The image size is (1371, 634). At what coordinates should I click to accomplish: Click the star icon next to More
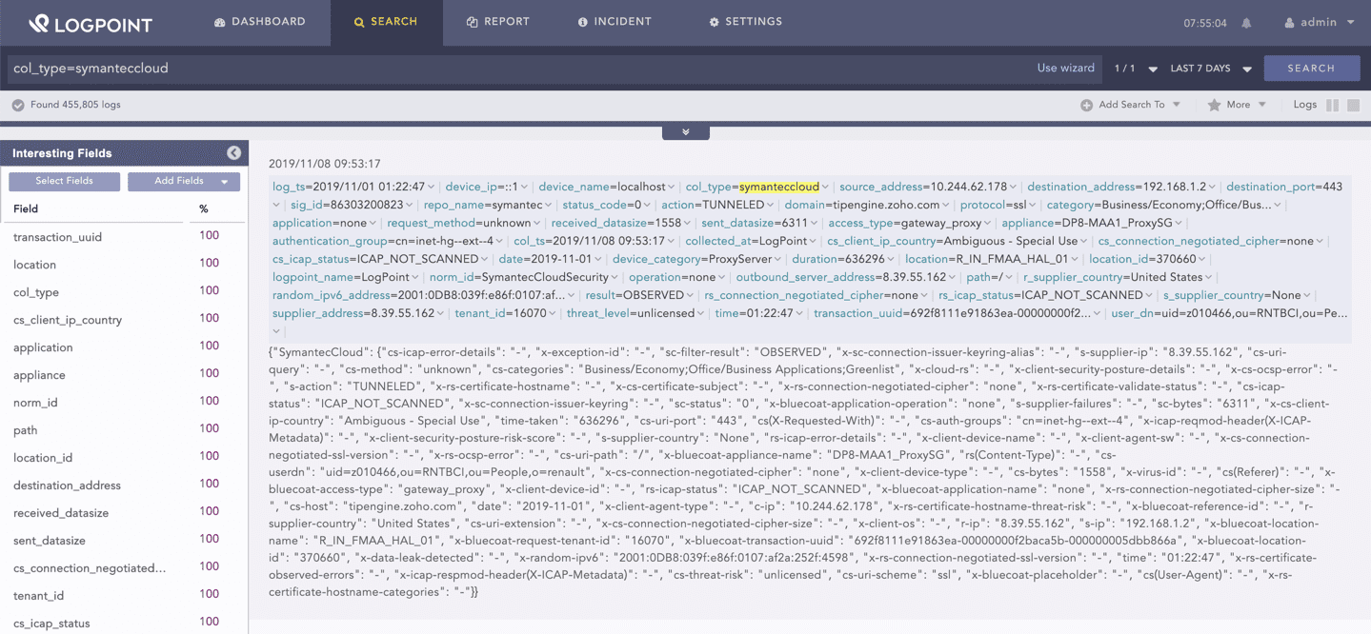coord(1216,105)
